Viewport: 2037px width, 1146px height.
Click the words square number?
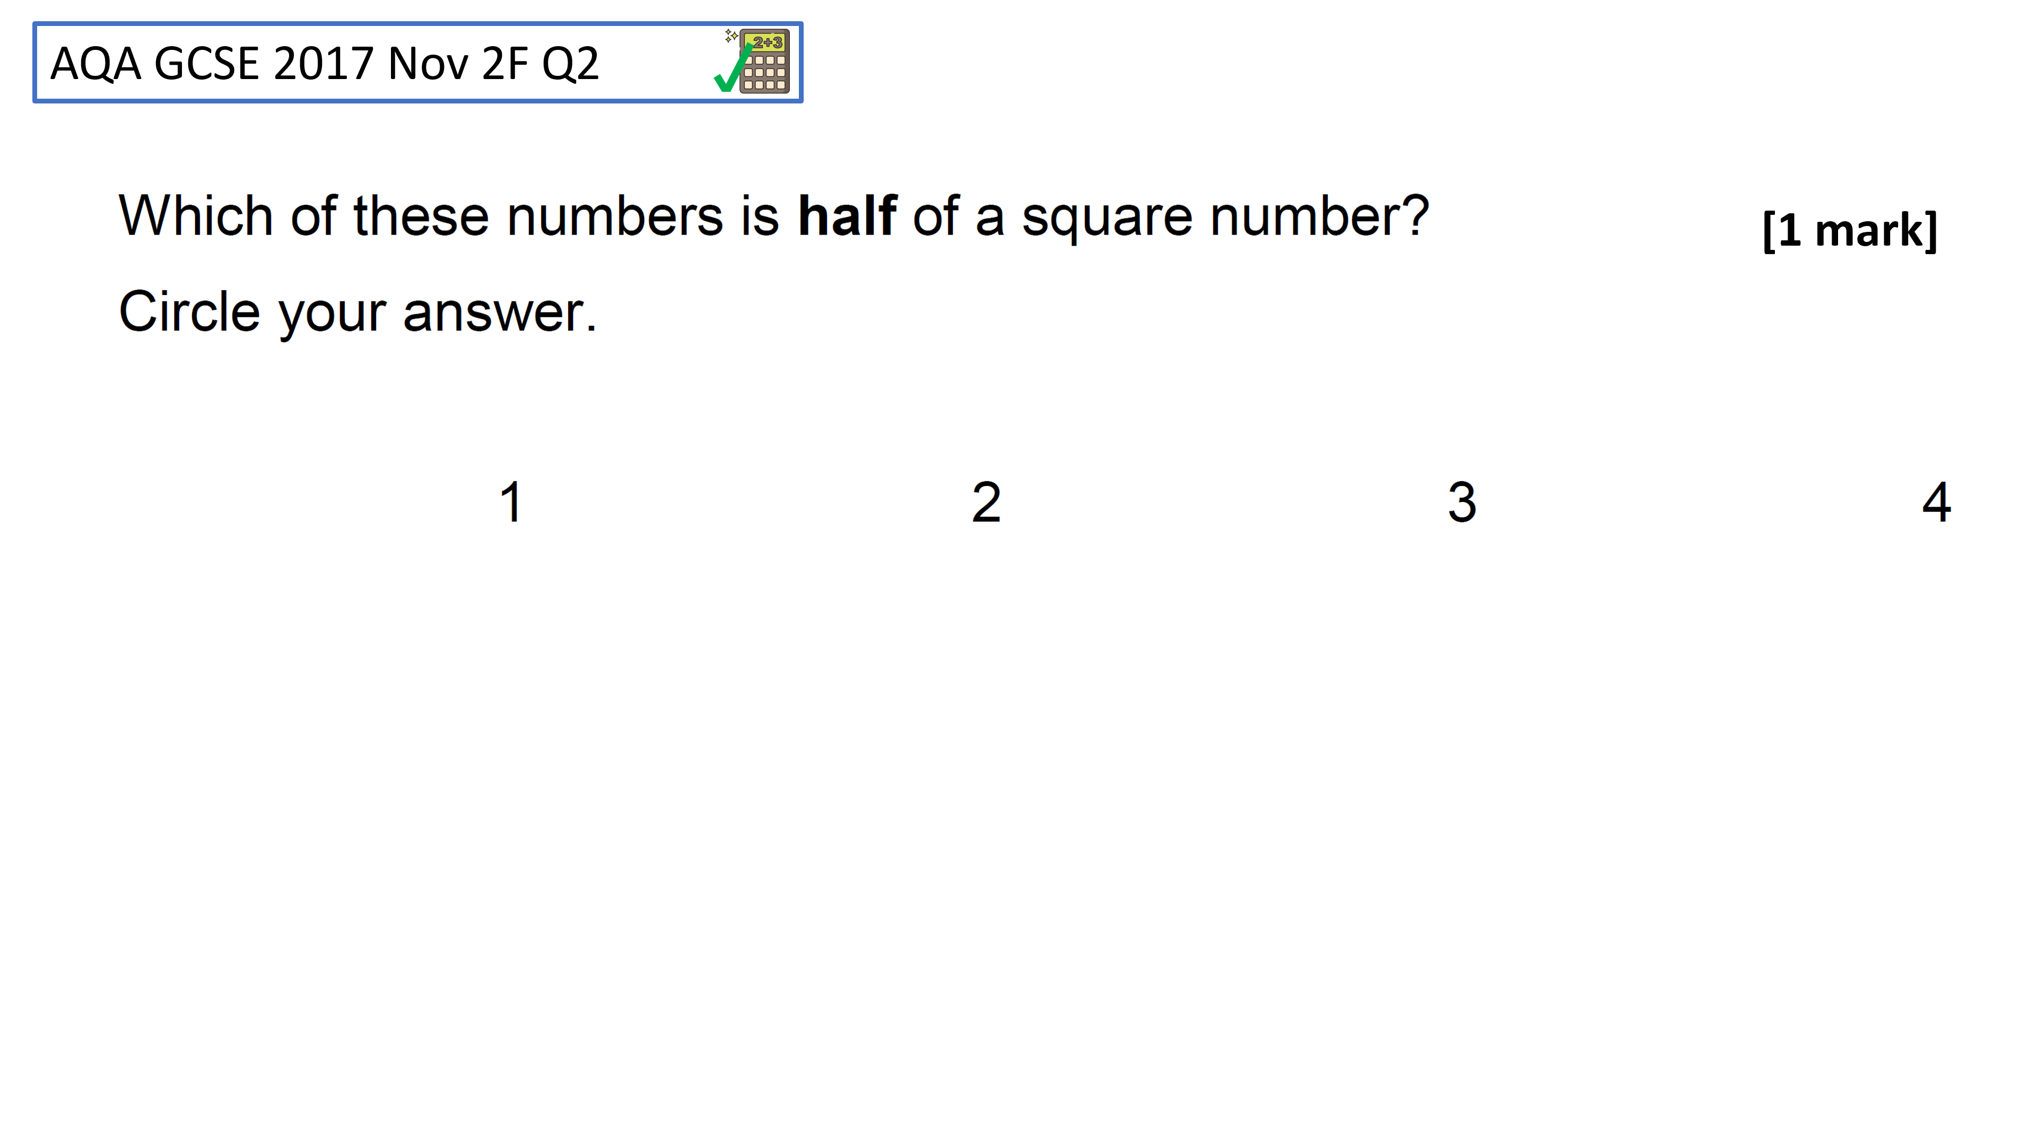pos(1225,218)
